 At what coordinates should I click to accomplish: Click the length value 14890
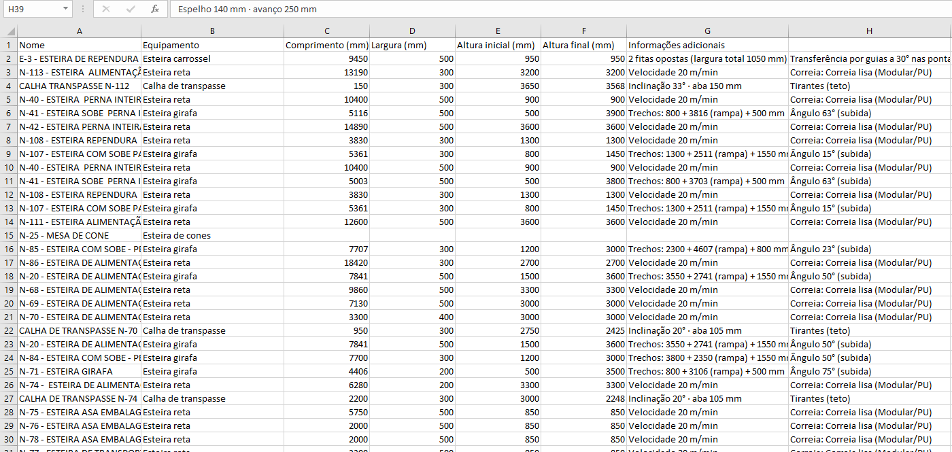pos(327,126)
